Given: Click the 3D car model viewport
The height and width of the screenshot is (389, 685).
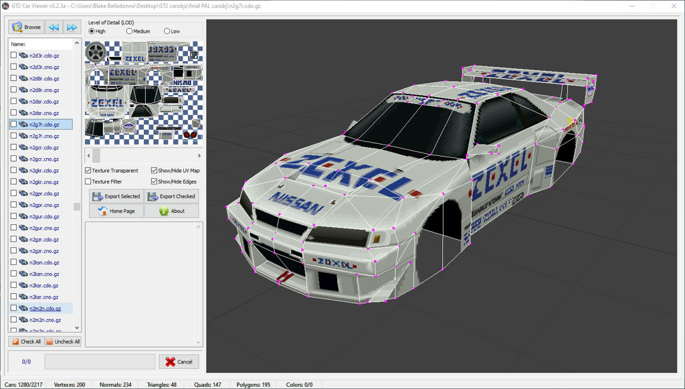Looking at the screenshot, I should point(442,196).
